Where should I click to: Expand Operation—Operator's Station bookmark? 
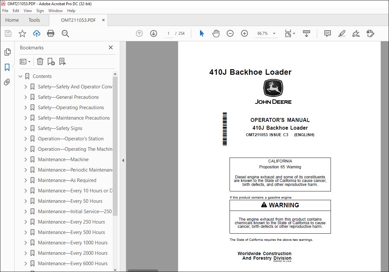click(25, 139)
